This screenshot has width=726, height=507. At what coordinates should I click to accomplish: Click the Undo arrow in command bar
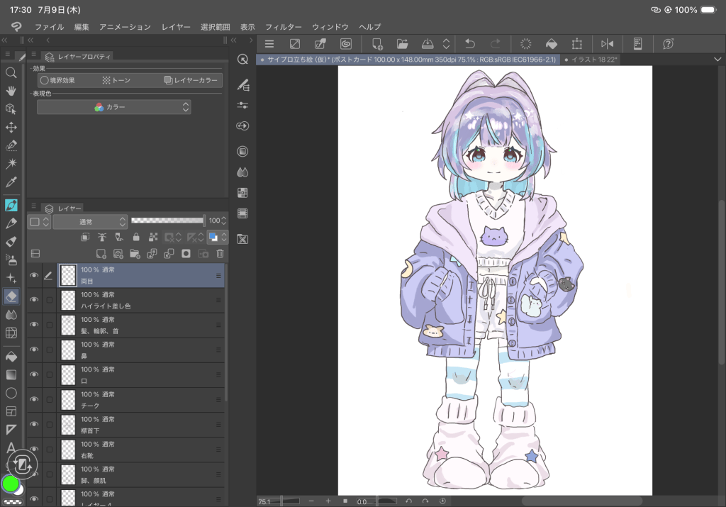point(470,44)
